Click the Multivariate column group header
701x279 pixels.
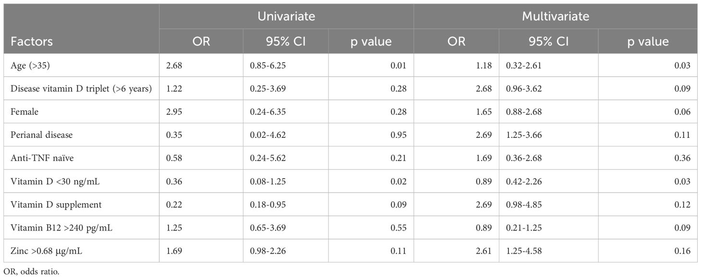tap(556, 16)
